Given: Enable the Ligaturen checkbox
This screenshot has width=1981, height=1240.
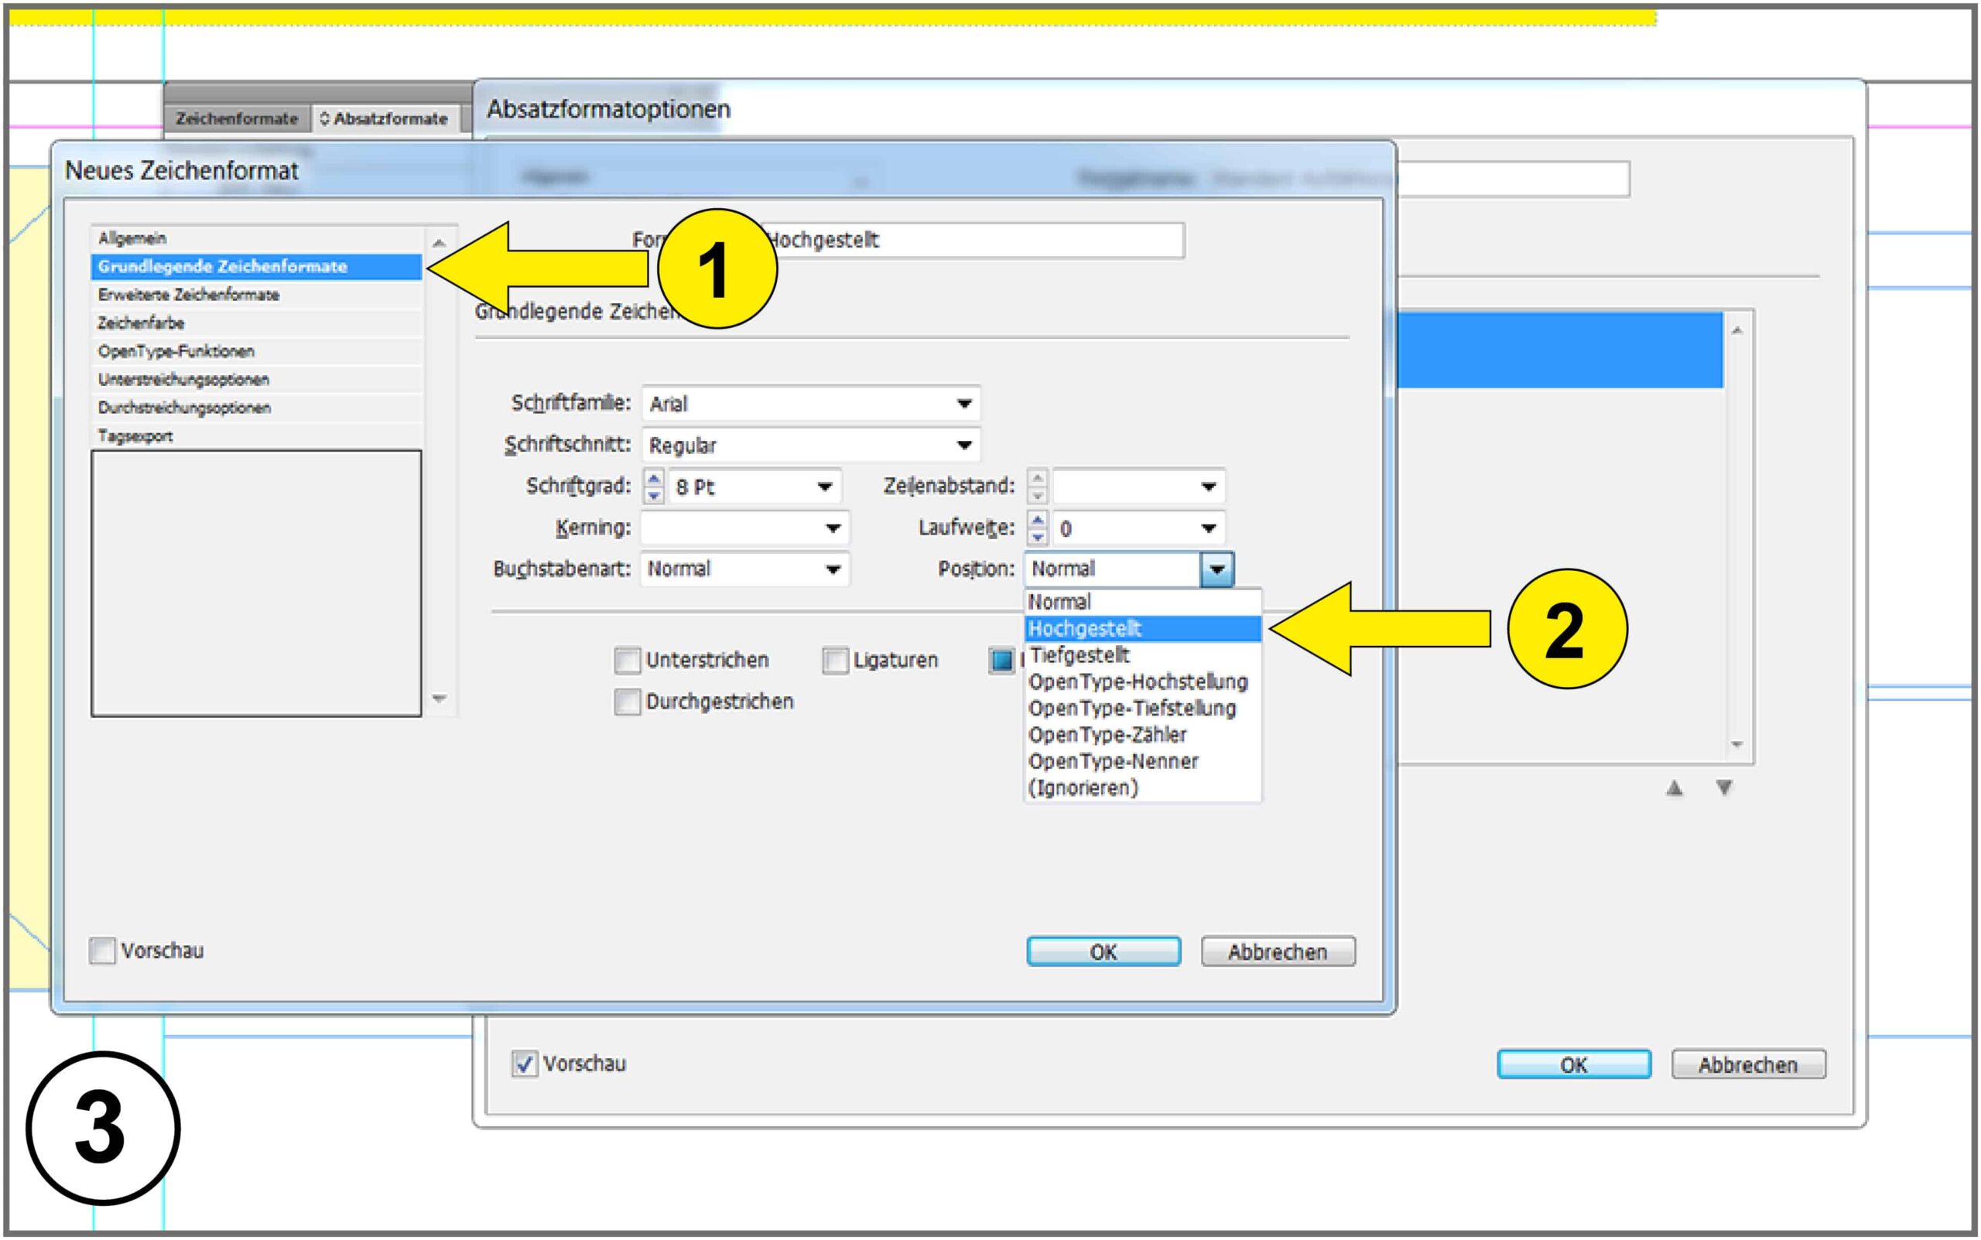Looking at the screenshot, I should (835, 660).
